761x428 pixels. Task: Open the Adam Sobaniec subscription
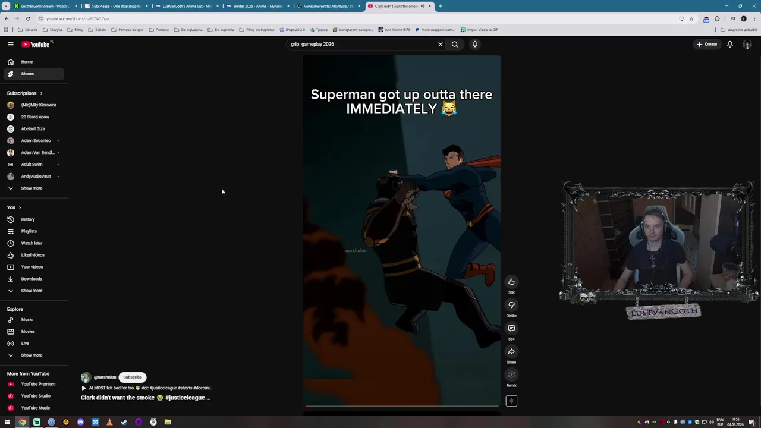pos(33,141)
